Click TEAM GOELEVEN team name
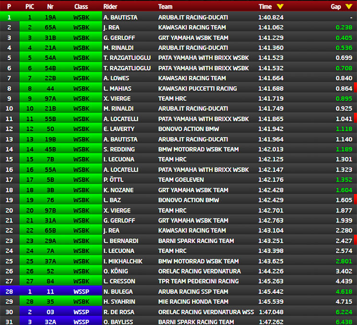 point(181,179)
